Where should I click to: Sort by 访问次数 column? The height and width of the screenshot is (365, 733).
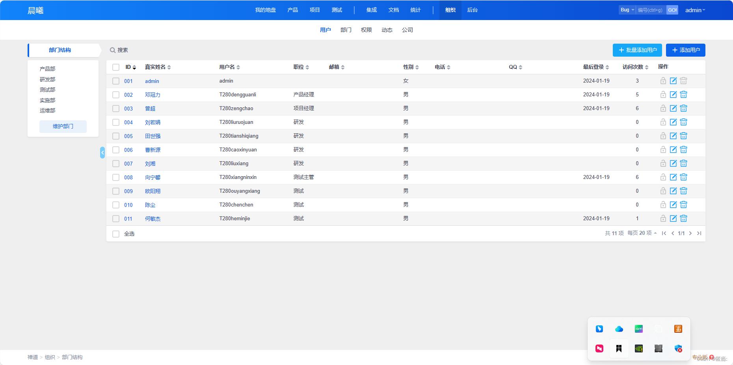[x=636, y=67]
